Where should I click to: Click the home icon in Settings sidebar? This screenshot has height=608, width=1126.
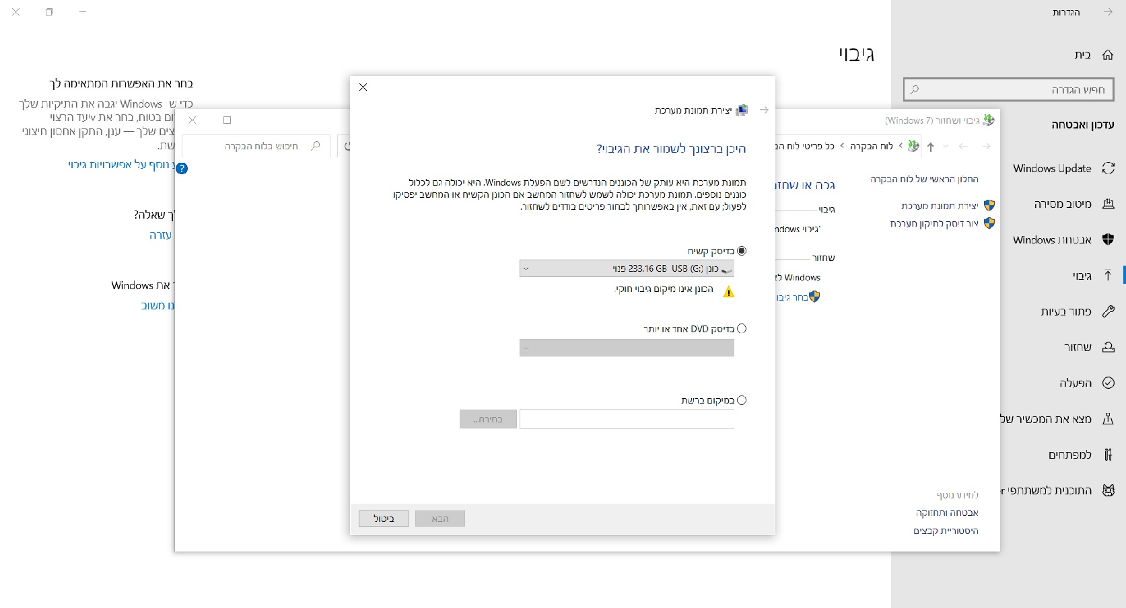(1108, 54)
